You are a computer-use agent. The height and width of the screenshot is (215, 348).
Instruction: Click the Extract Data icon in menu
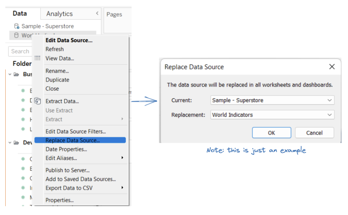[37, 101]
